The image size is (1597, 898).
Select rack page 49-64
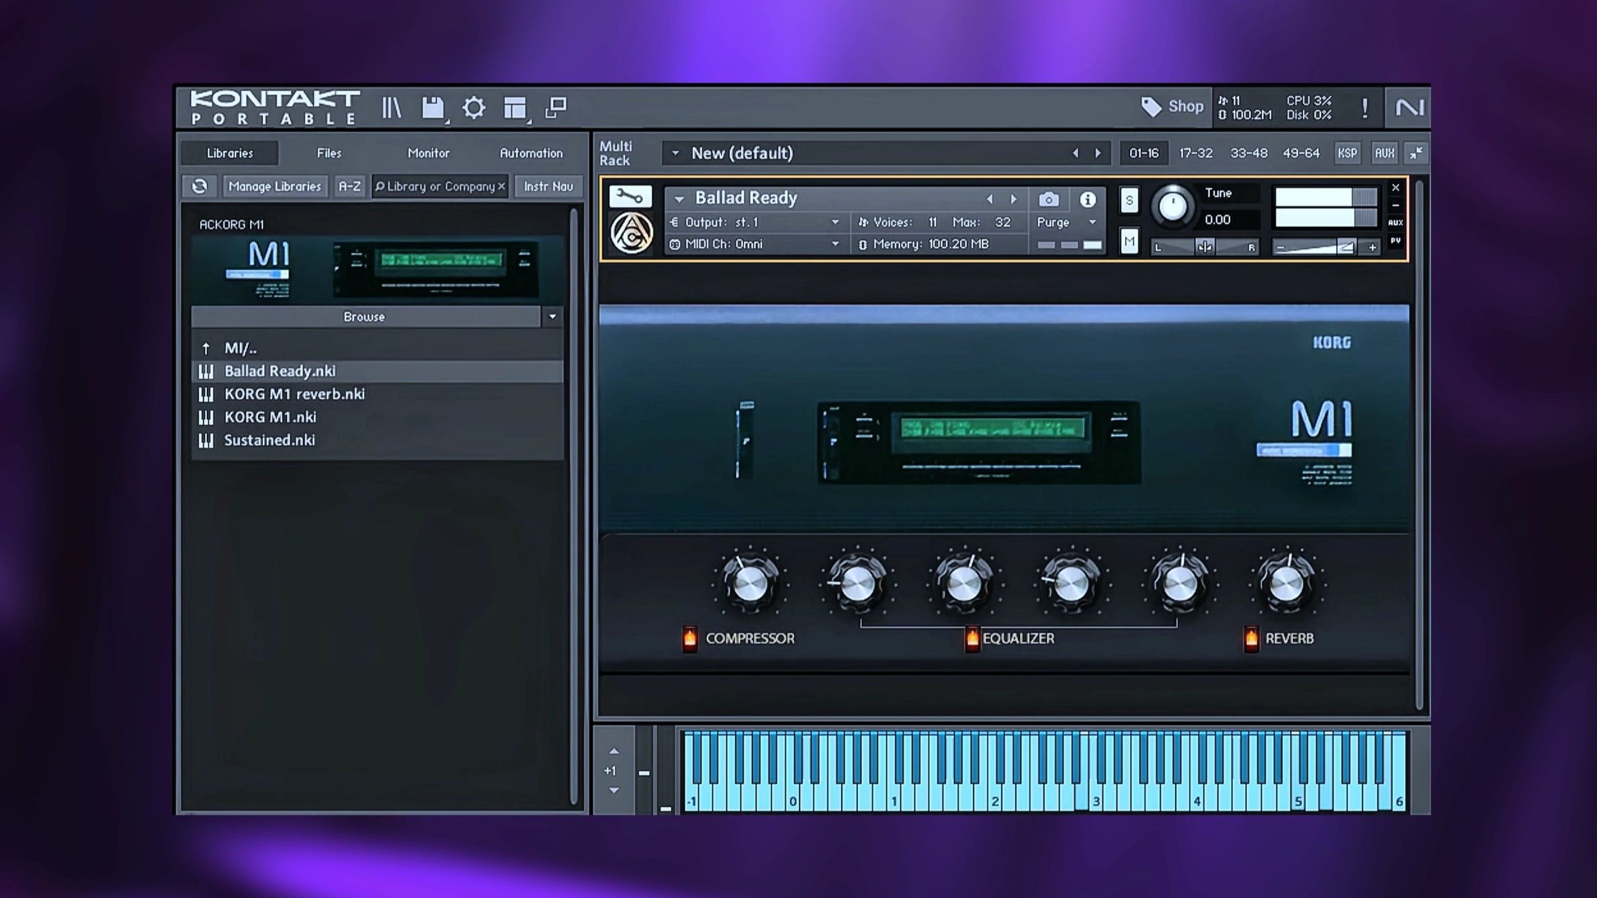point(1301,153)
